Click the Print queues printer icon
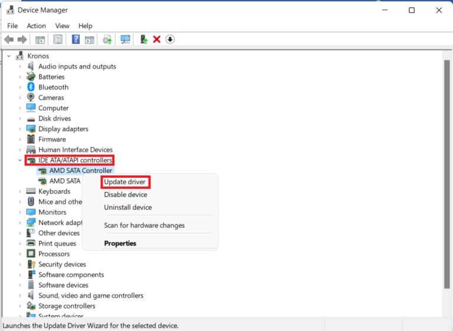Image resolution: width=453 pixels, height=331 pixels. [31, 243]
